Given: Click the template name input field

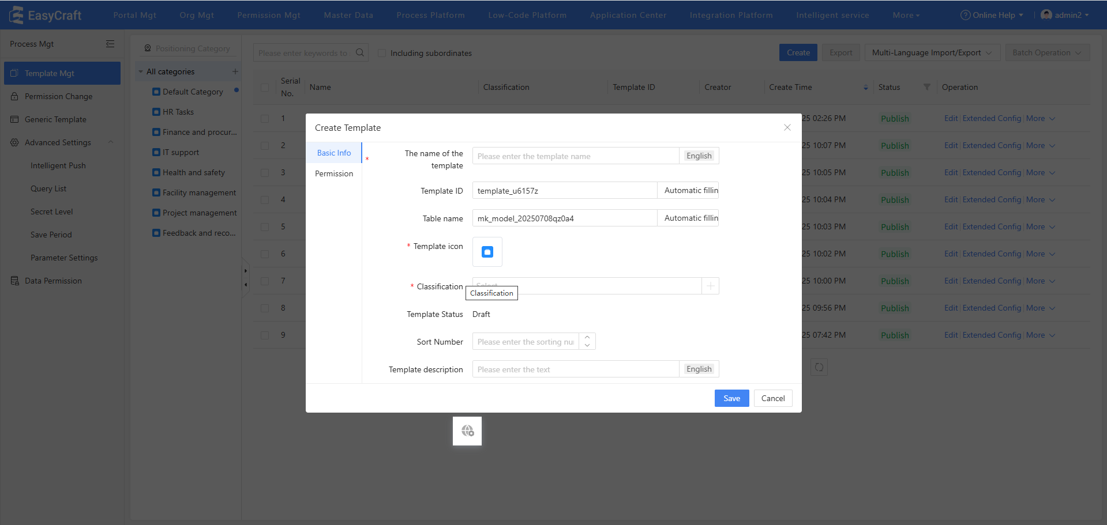Looking at the screenshot, I should click(575, 156).
